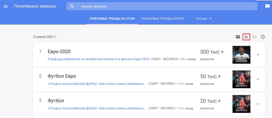
Task: Open the Россия country dropdown
Action: pos(204,19)
